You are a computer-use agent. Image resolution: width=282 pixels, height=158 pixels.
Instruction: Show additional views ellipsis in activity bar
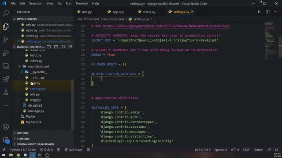click(6, 105)
